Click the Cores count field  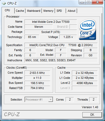[70, 100]
